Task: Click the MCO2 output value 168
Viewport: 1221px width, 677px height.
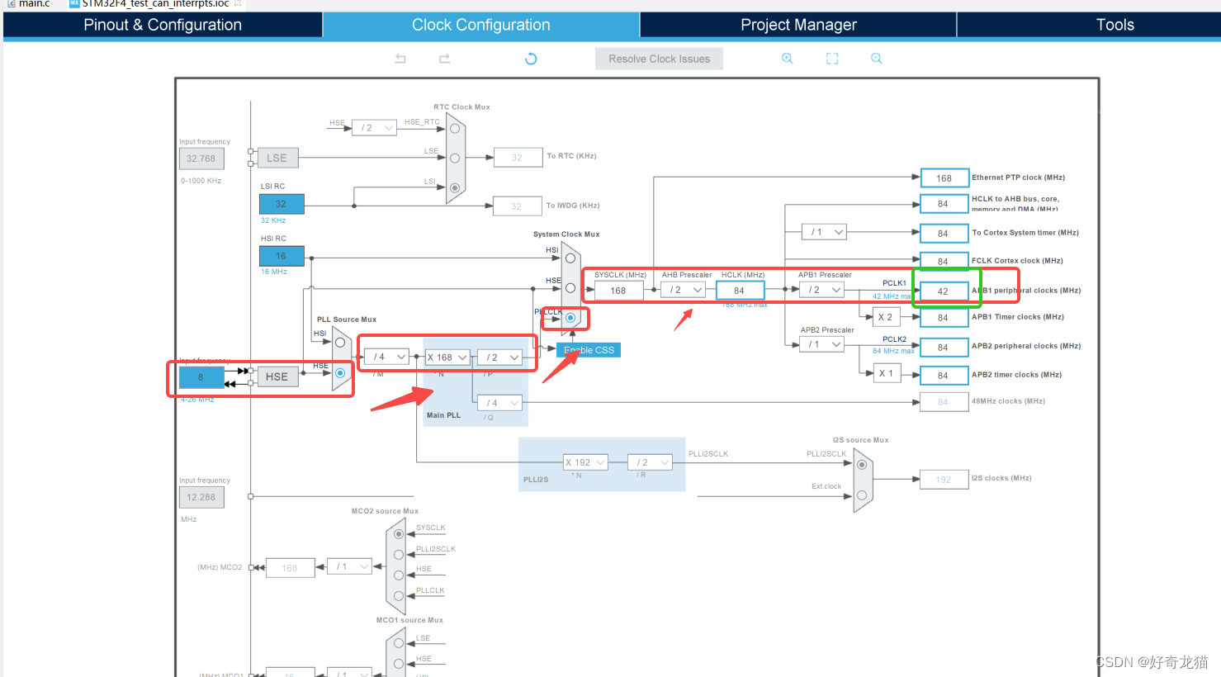Action: [x=290, y=568]
